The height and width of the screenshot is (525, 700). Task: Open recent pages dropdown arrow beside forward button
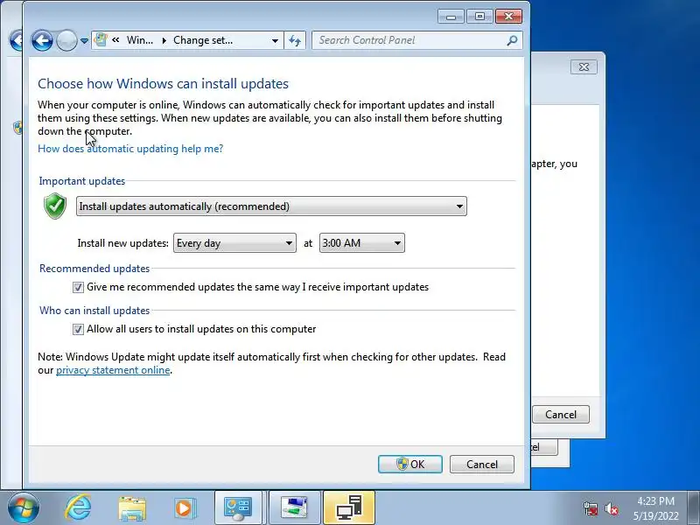pyautogui.click(x=84, y=41)
